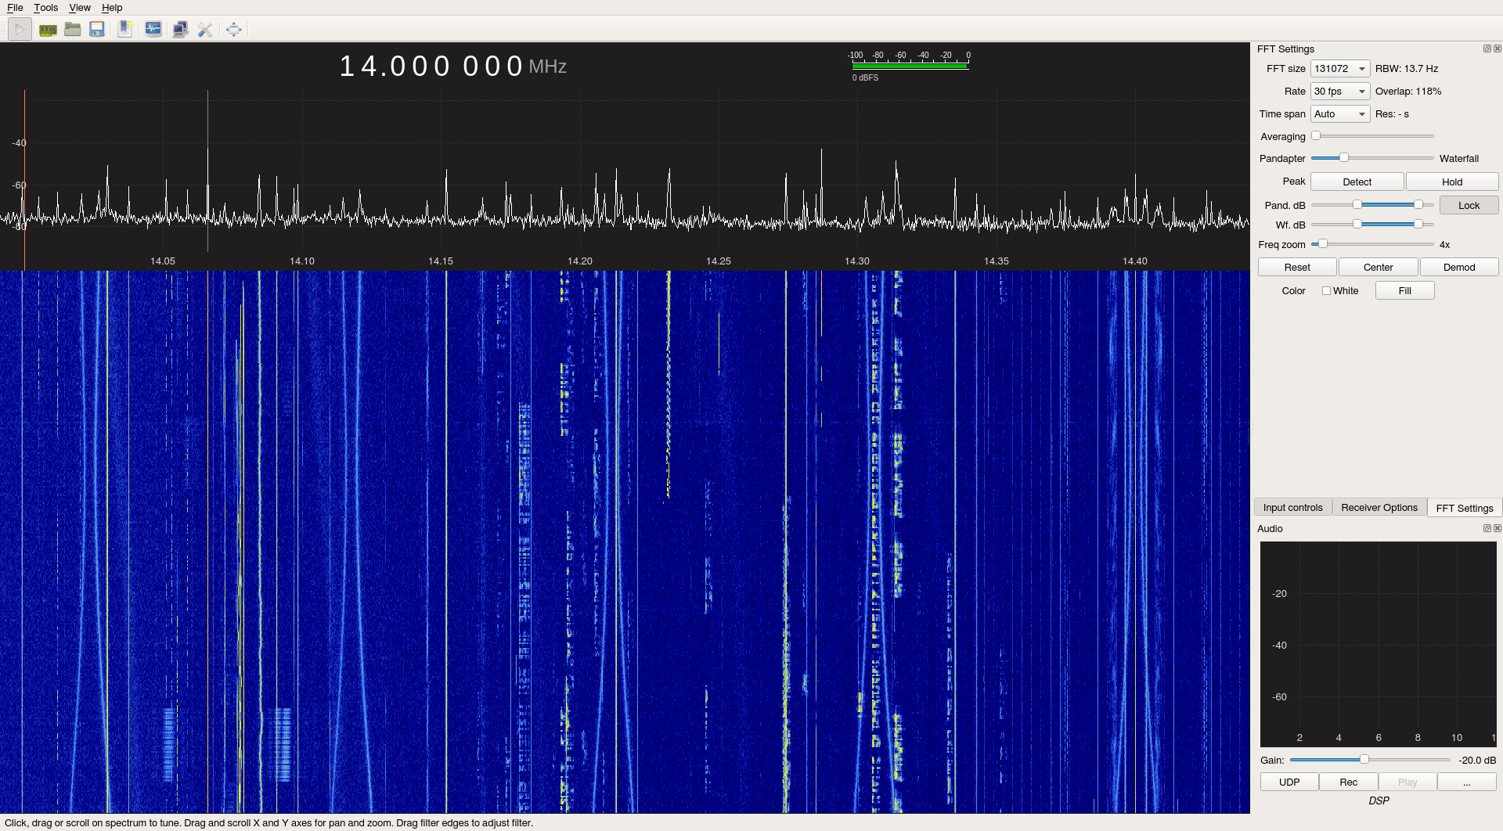
Task: Click the remote control computers icon
Action: 180,30
